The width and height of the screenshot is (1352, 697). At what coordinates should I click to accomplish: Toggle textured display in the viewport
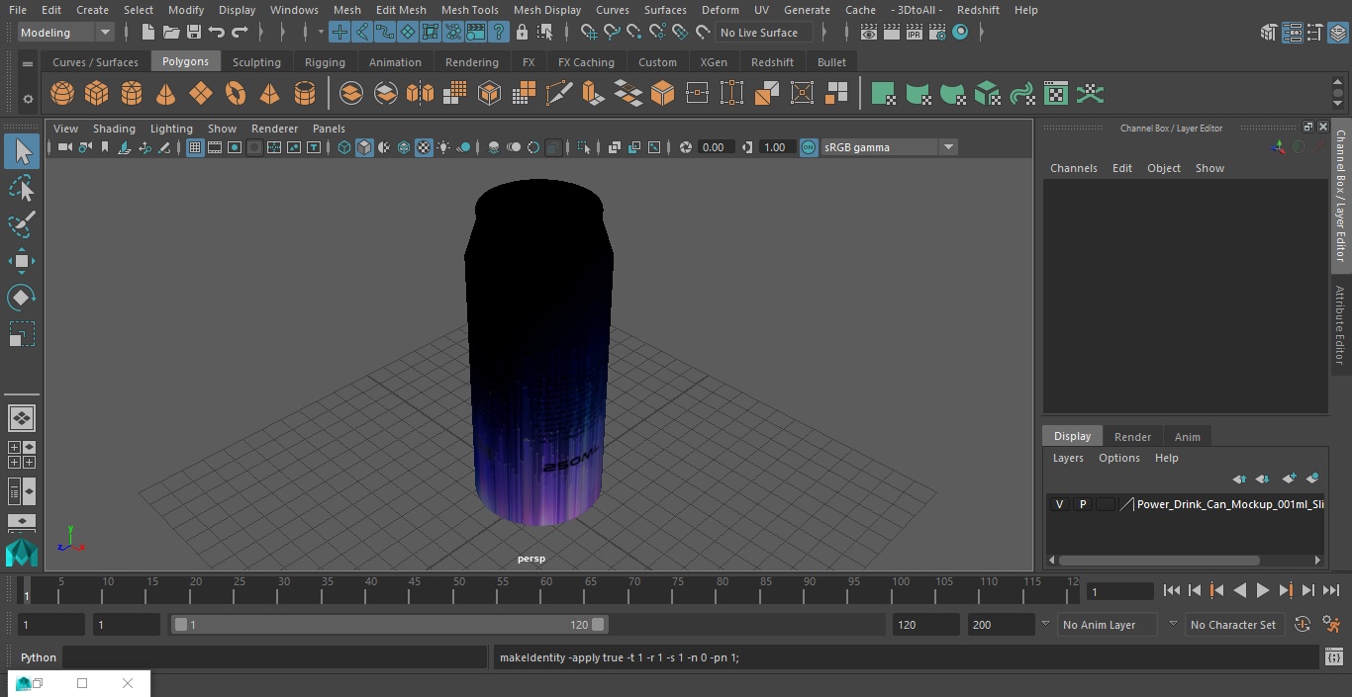424,147
